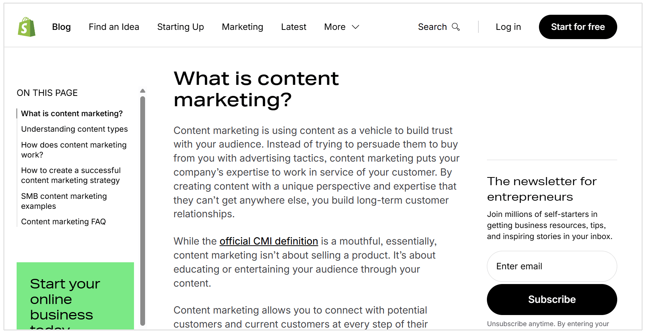
Task: Select 'Understanding content types' in sidebar
Action: coord(75,129)
